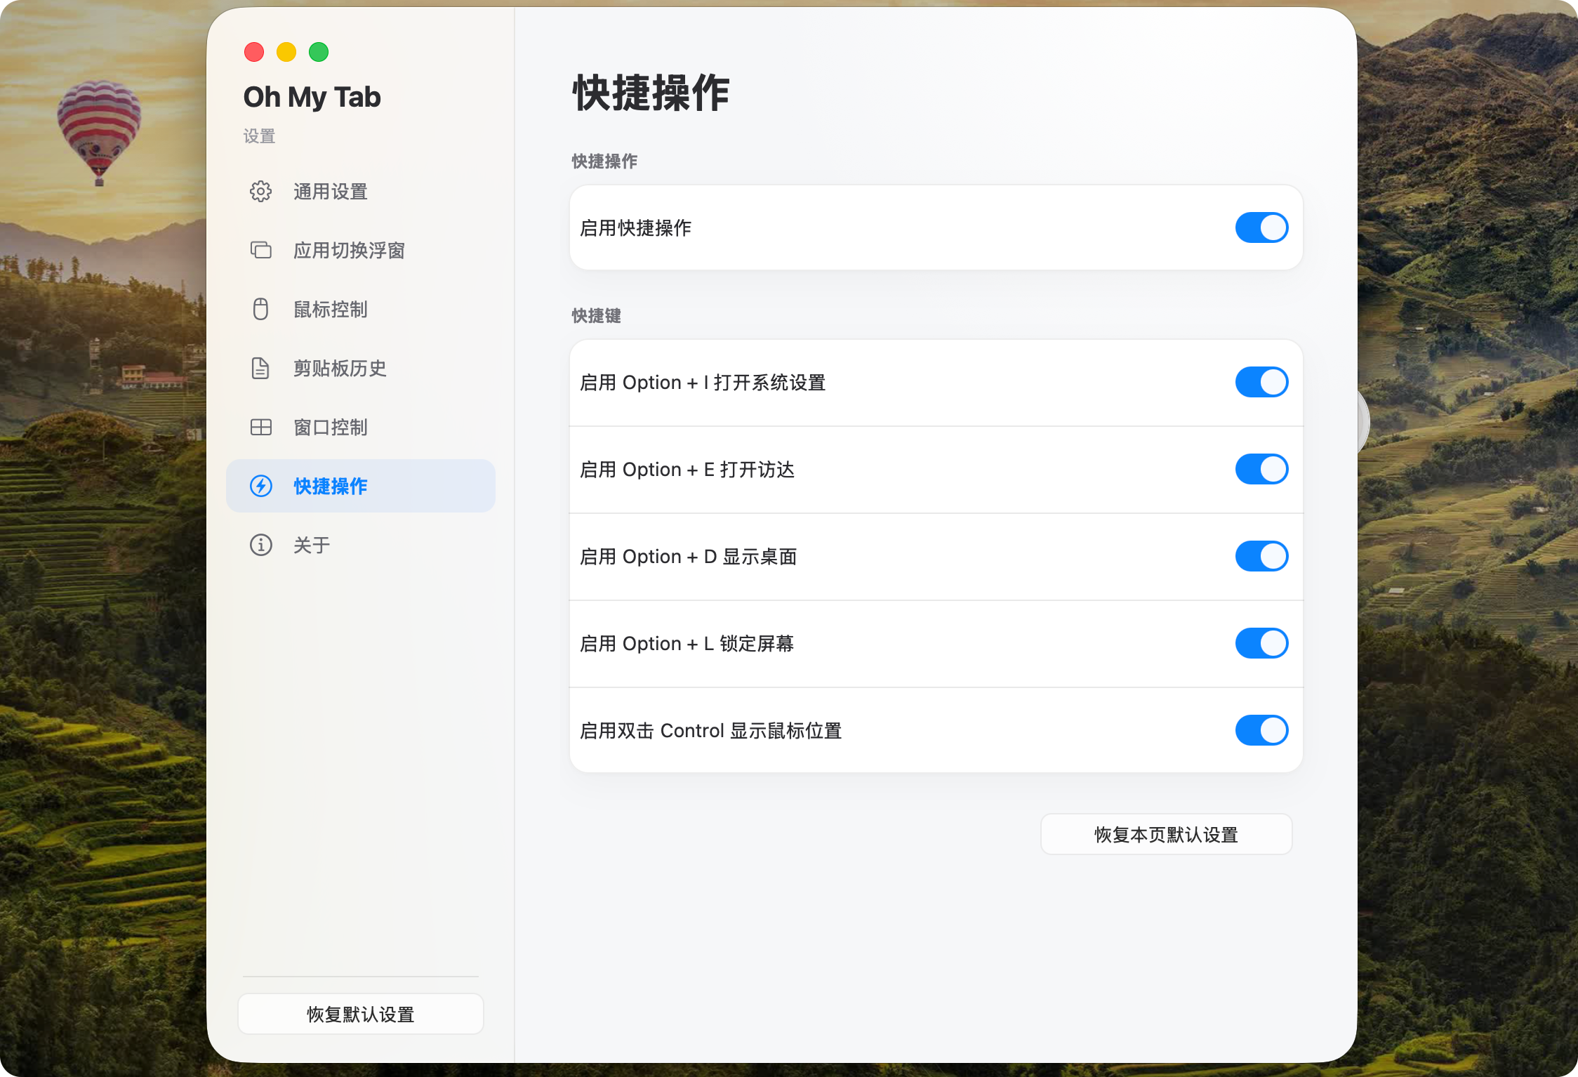1578x1077 pixels.
Task: Click the overlapping windows icon for 应用切换浮窗
Action: (x=260, y=250)
